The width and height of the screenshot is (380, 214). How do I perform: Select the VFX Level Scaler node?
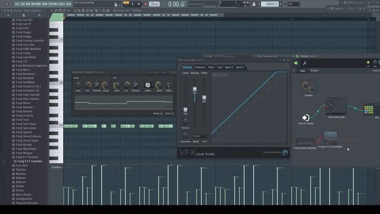tap(336, 106)
